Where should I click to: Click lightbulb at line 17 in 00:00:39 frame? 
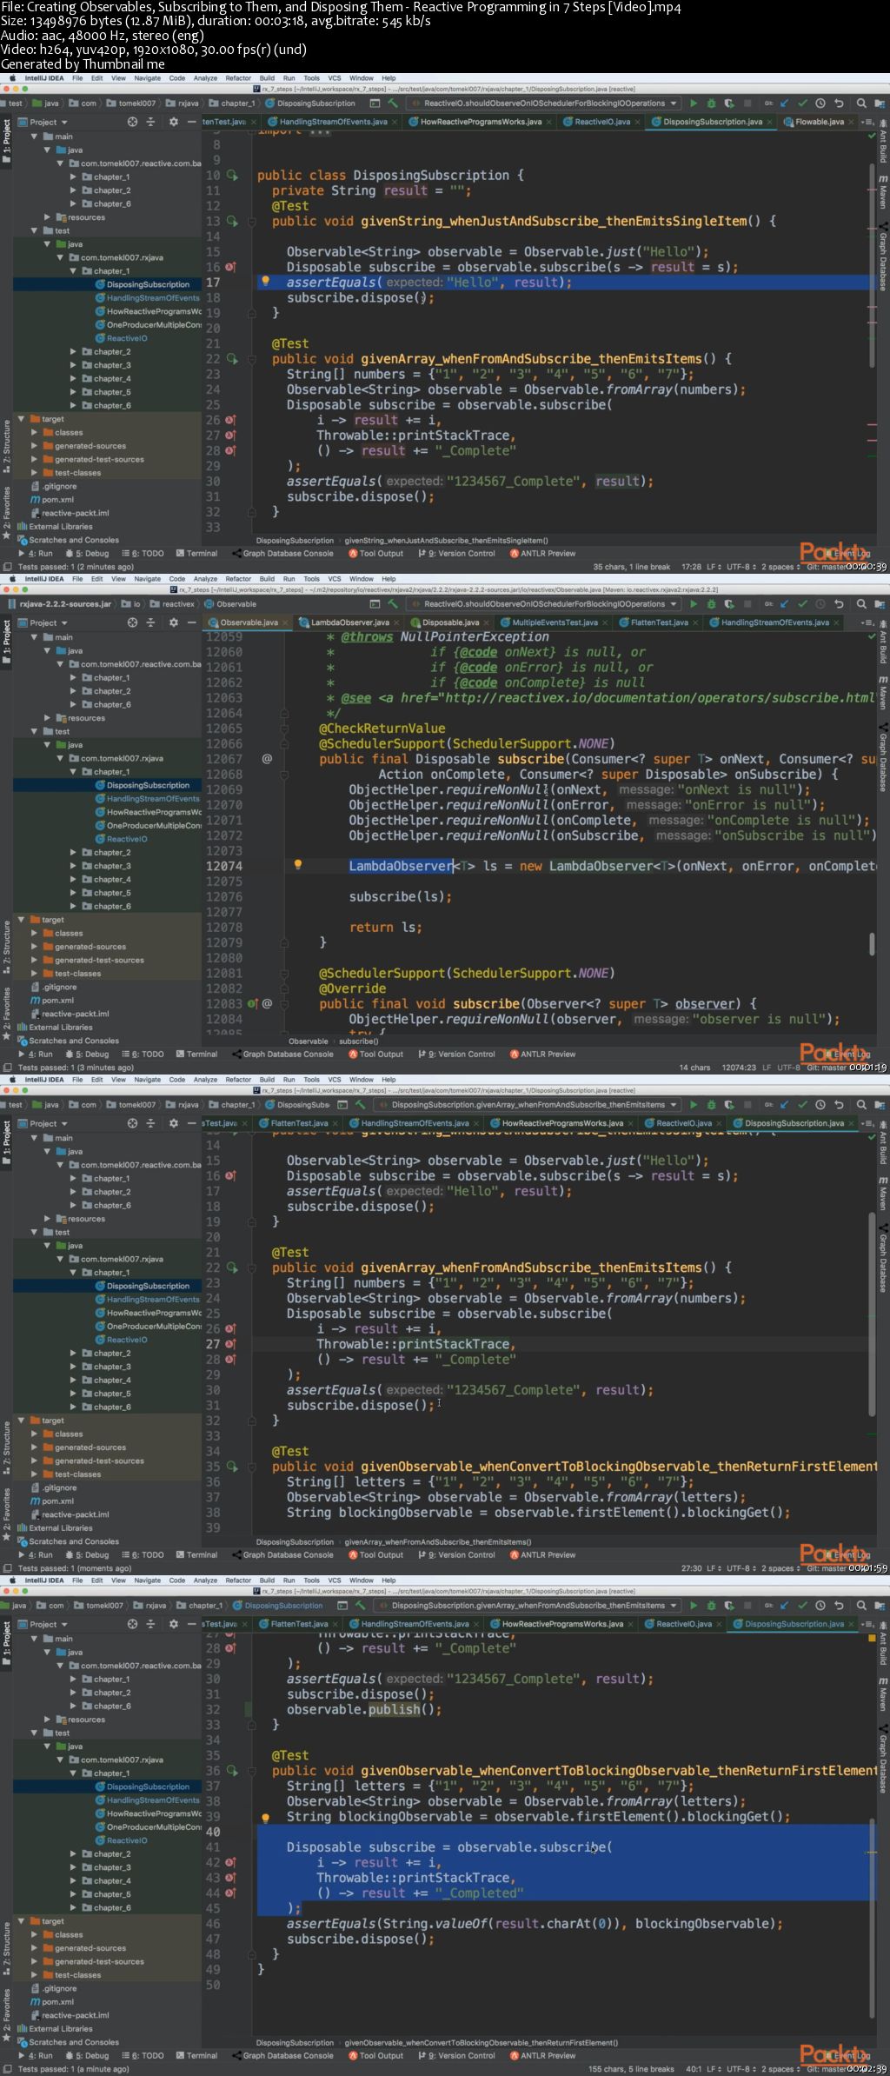266,282
